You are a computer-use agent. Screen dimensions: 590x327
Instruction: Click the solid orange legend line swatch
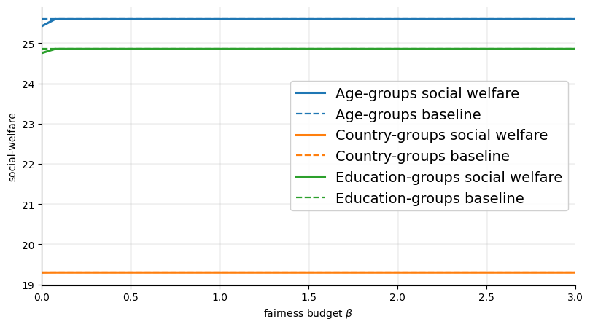(x=310, y=135)
